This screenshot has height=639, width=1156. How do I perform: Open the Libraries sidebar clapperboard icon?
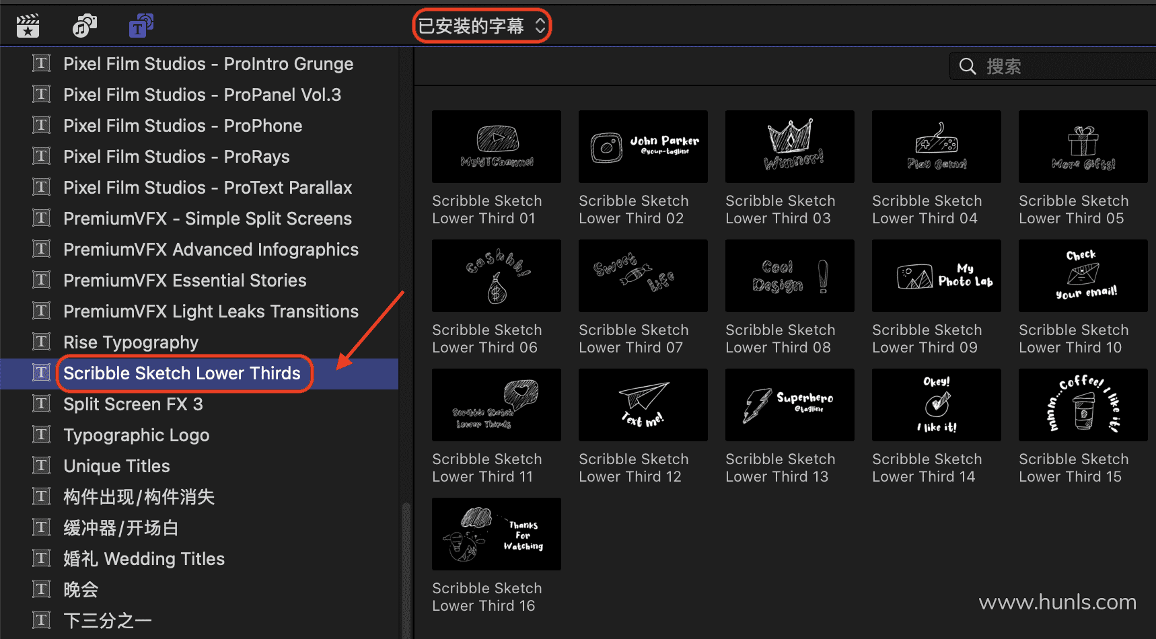pyautogui.click(x=28, y=26)
